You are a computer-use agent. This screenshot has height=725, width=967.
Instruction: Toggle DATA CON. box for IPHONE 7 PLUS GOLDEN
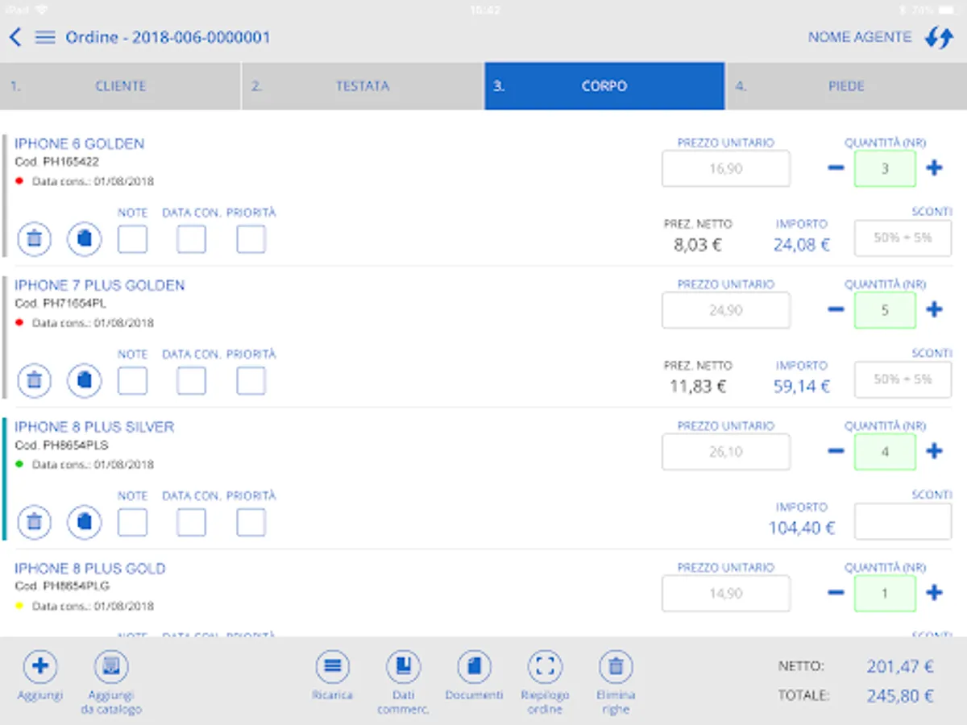191,380
